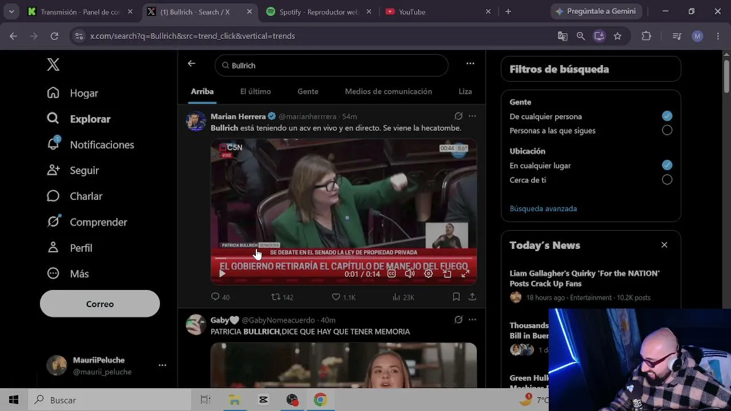Select En cualquier lugar filter

(x=667, y=165)
